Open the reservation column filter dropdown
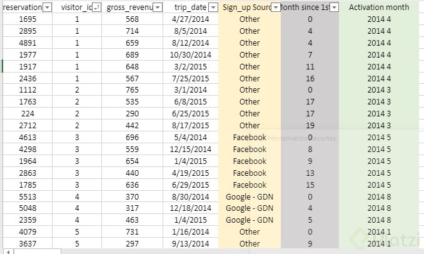 coord(48,8)
